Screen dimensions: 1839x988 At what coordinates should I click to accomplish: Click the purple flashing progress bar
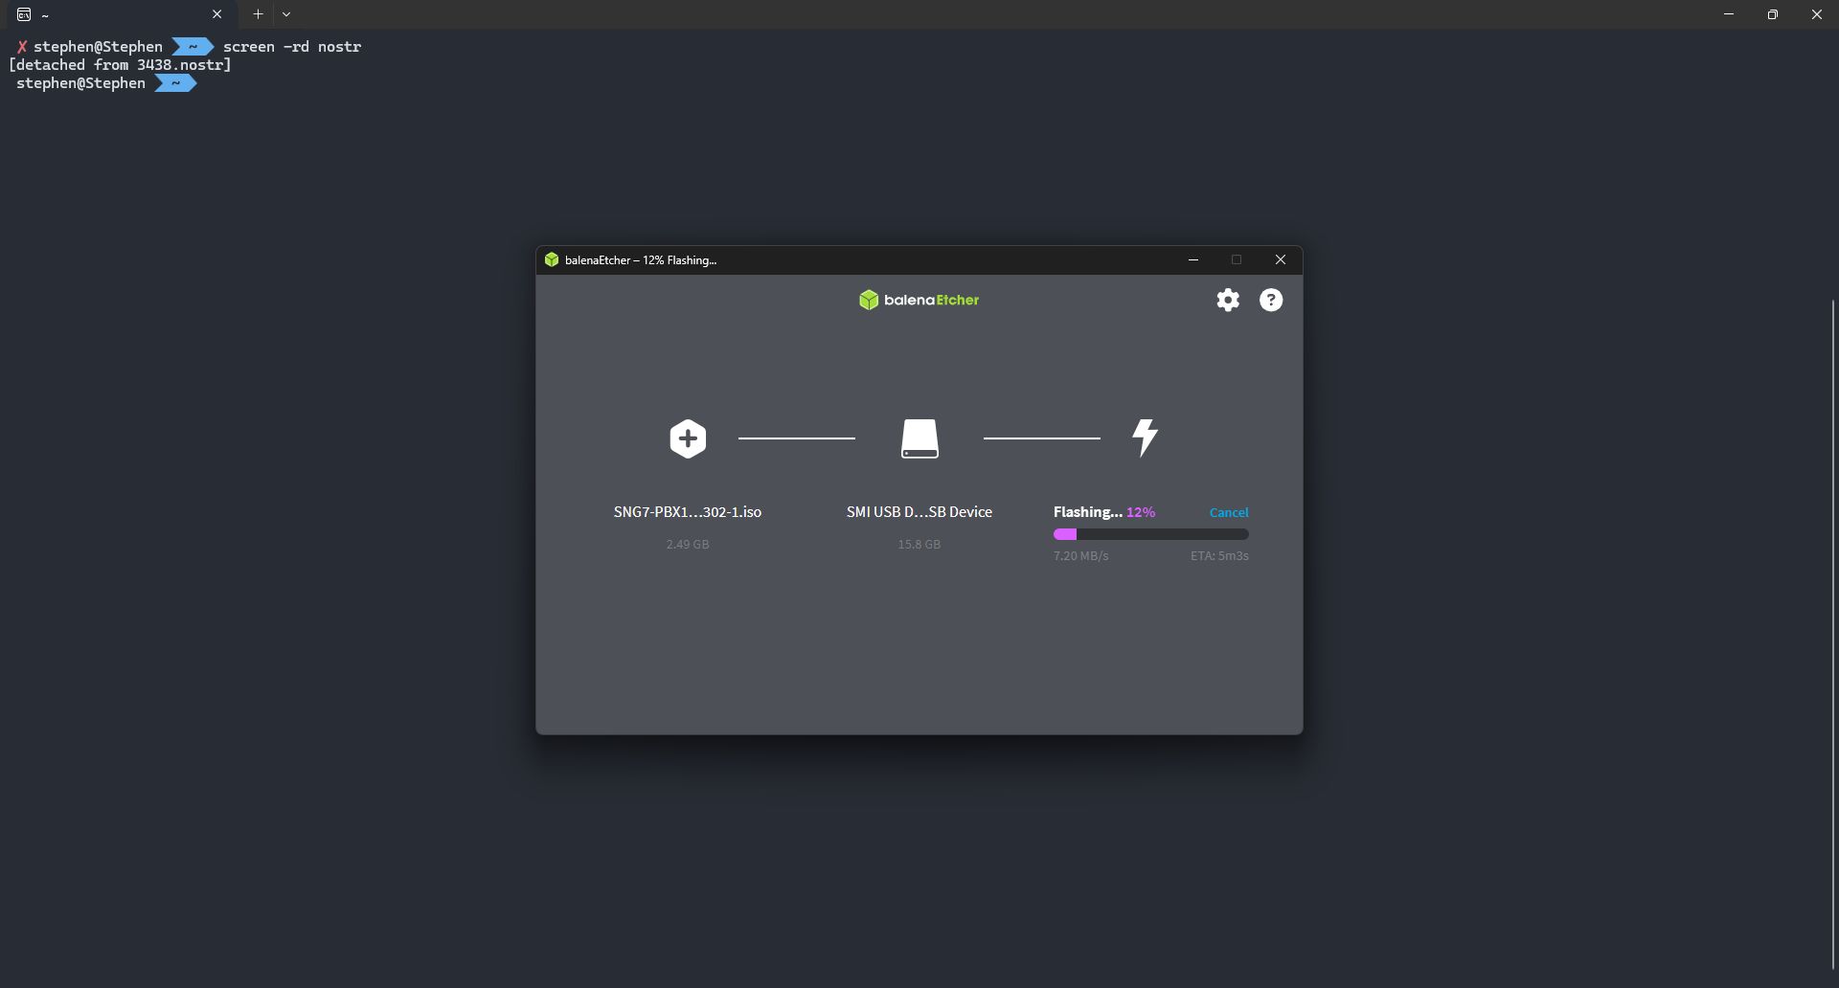click(1150, 534)
